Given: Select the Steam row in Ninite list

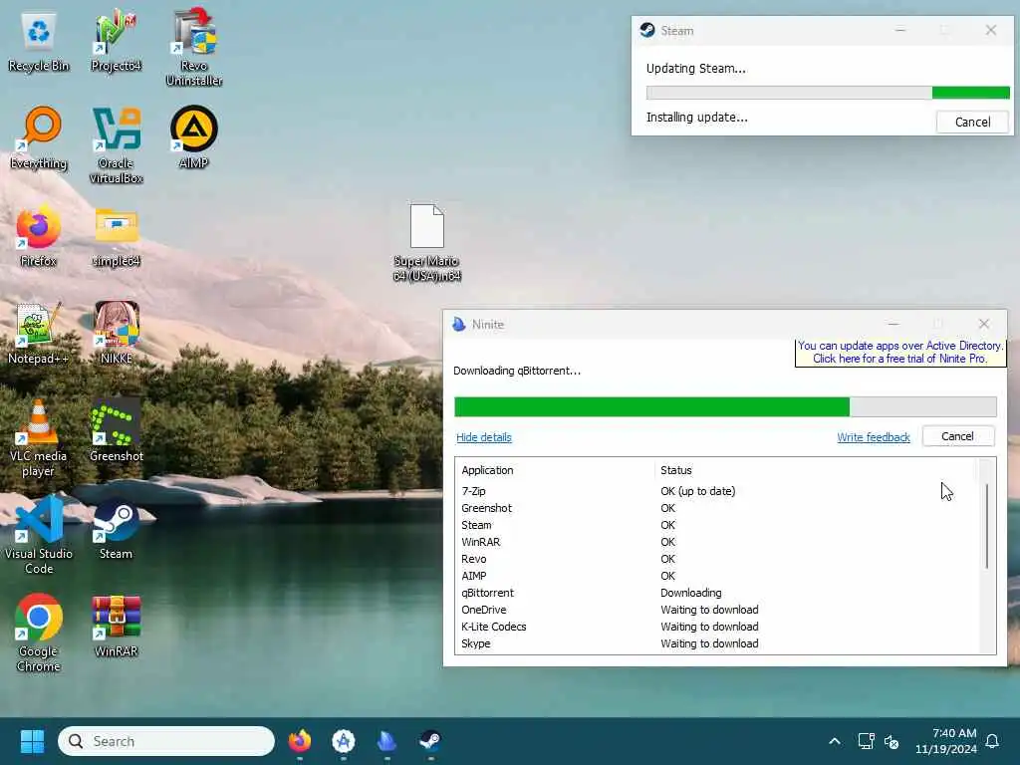Looking at the screenshot, I should [715, 525].
